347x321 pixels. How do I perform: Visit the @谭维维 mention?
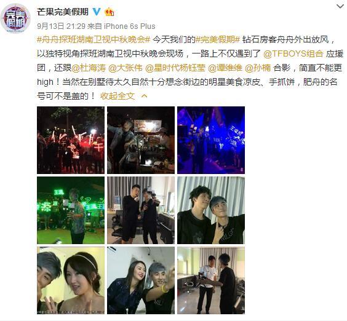pyautogui.click(x=225, y=68)
